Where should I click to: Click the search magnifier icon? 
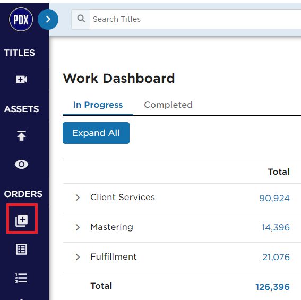pyautogui.click(x=81, y=19)
